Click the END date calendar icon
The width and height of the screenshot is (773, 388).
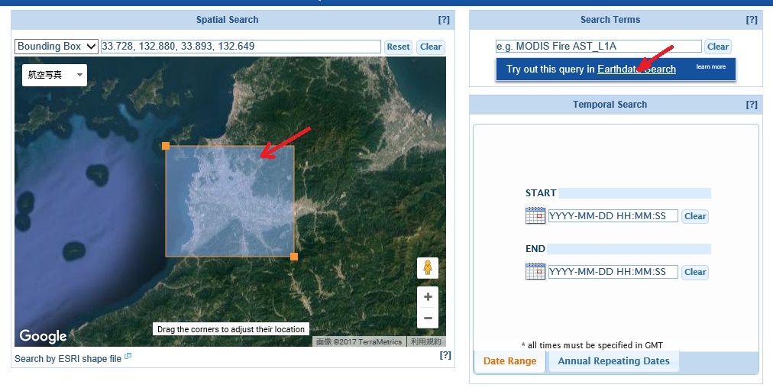(x=535, y=271)
